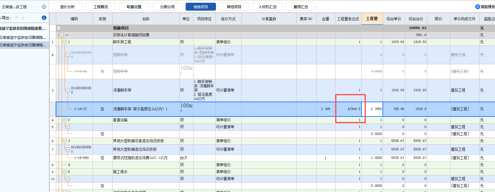This screenshot has width=495, height=192.
Task: Collapse the row 10 child expander under 施工排水
Action: pyautogui.click(x=68, y=179)
